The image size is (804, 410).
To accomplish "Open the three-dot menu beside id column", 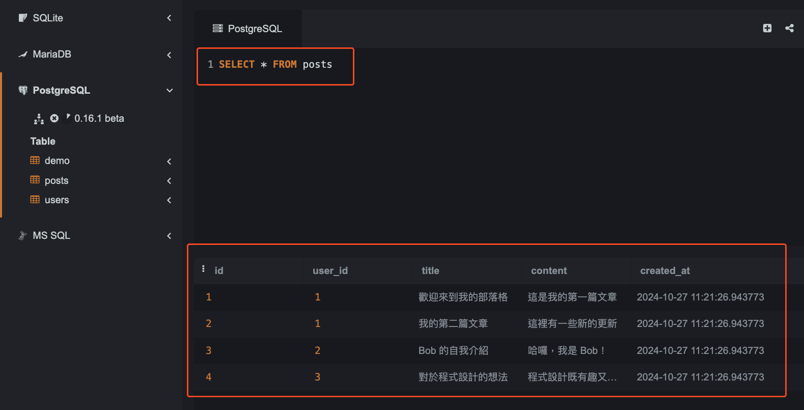I will pos(203,269).
